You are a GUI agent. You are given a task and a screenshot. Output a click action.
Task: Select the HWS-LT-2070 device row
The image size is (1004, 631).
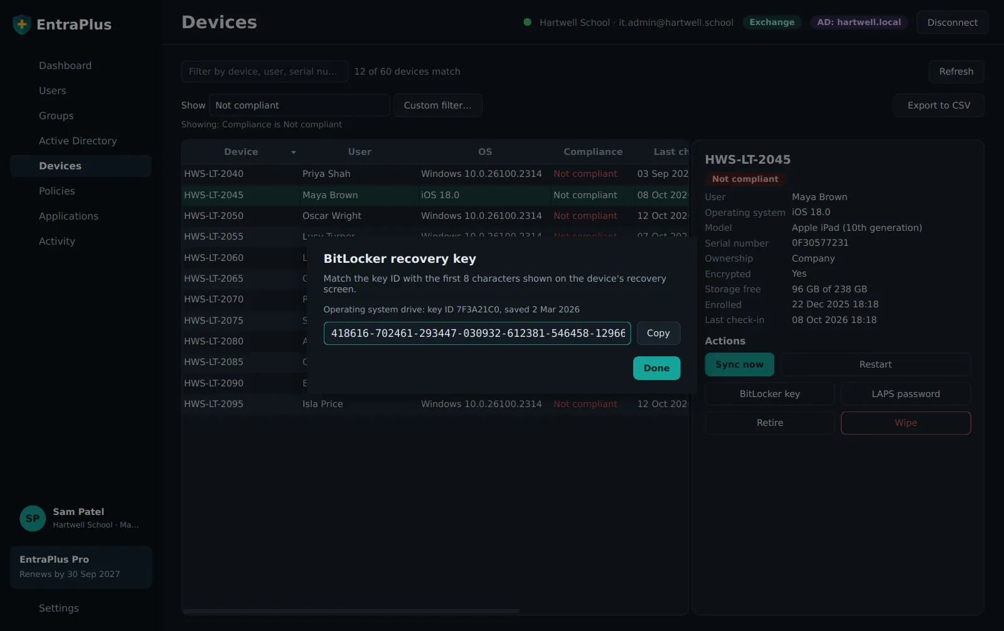point(245,299)
